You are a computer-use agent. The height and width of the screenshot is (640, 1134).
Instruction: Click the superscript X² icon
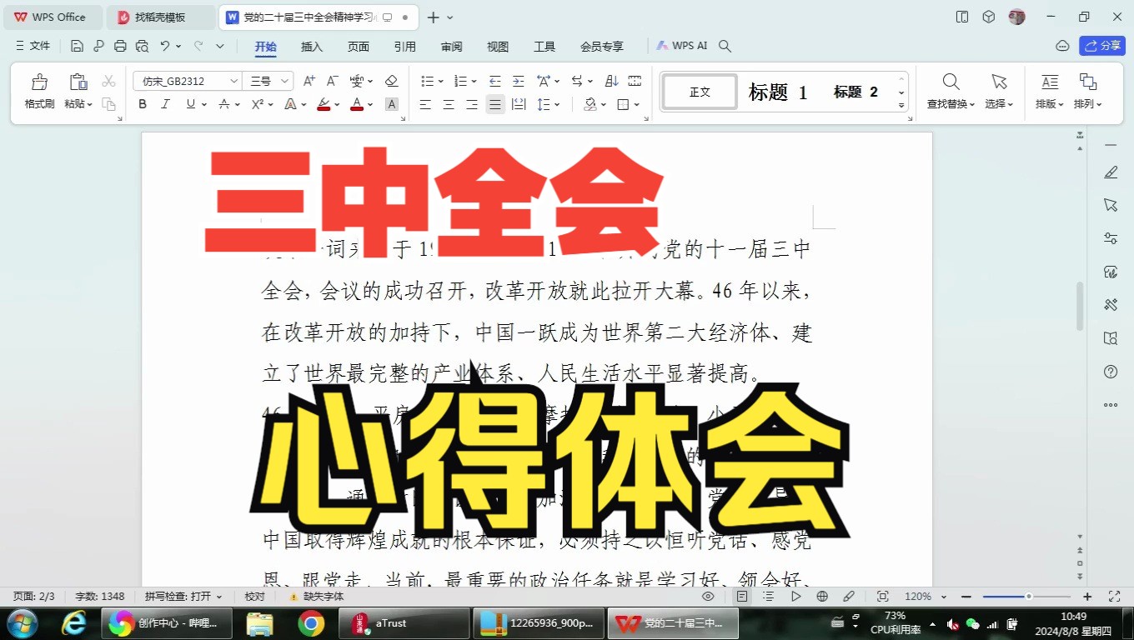click(x=260, y=103)
